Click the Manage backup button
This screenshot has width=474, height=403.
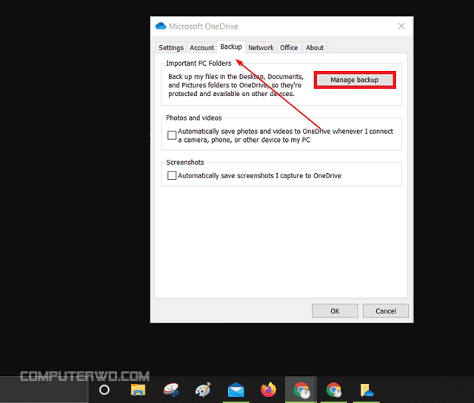click(355, 80)
